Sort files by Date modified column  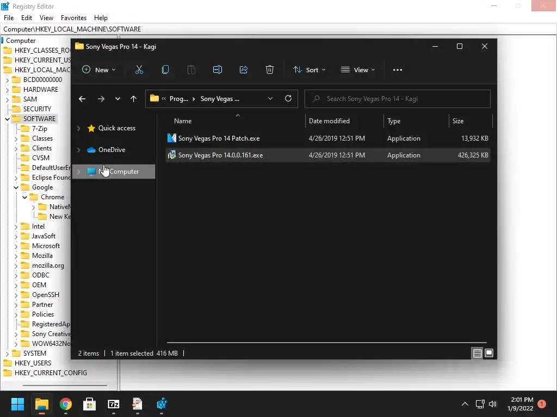(329, 121)
